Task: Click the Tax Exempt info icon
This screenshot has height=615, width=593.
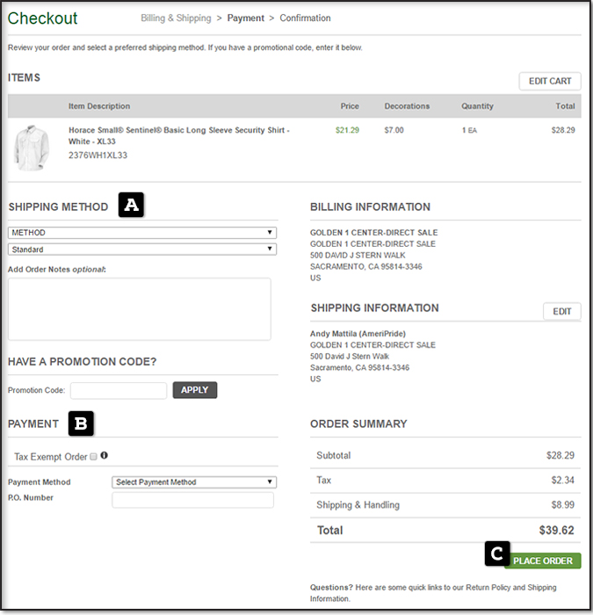Action: tap(105, 456)
